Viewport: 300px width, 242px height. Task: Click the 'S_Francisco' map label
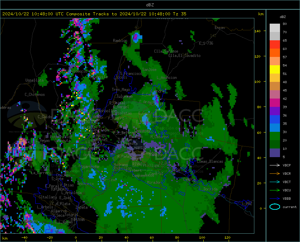click(131, 74)
